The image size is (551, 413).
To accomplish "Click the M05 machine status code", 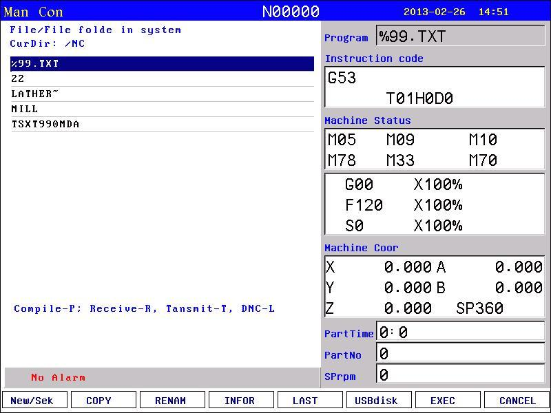I will 342,140.
